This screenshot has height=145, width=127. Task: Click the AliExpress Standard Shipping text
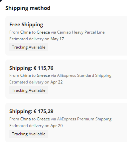tap(84, 75)
